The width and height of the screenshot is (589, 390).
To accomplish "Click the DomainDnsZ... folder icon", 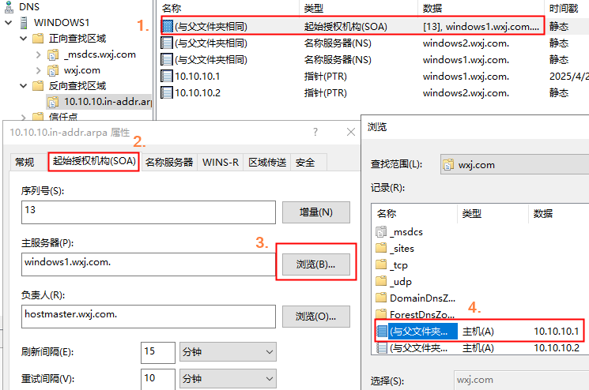I will (x=381, y=298).
